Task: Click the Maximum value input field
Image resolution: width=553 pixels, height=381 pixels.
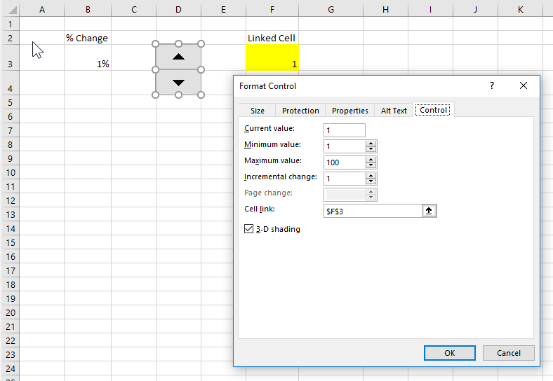Action: pyautogui.click(x=345, y=162)
